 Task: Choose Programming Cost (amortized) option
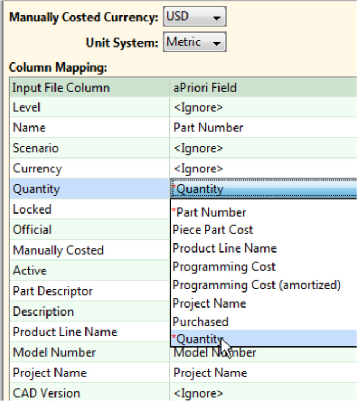pos(256,285)
